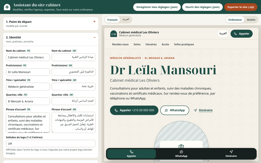The image size is (261, 163).
Task: Click the medical cross app logo
Action: tap(7, 7)
